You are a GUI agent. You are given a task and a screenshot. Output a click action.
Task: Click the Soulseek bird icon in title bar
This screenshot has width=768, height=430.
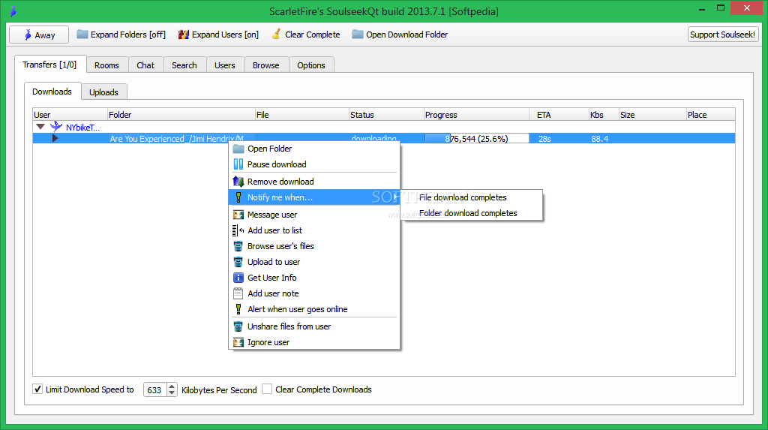[13, 11]
